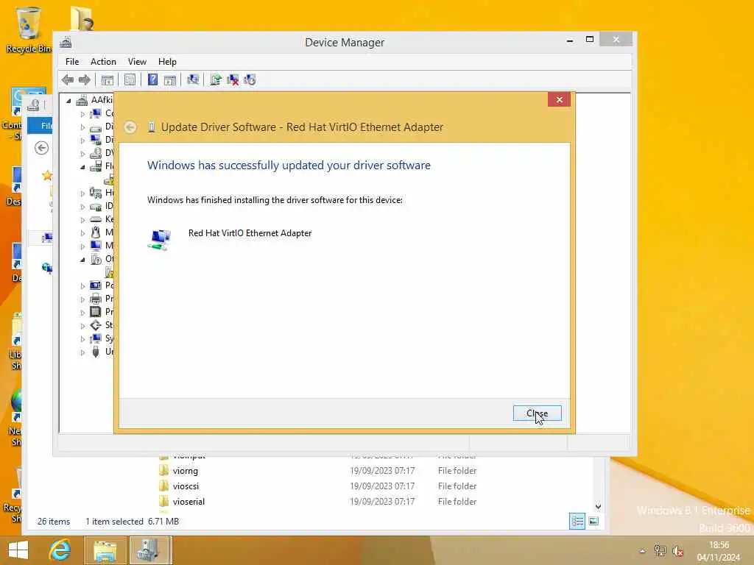Click Favorites star in File Explorer sidebar
Screen dimensions: 754x565
(46, 175)
